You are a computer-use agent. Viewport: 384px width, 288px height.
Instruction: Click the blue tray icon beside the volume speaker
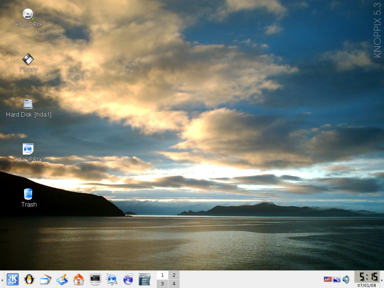[x=336, y=279]
